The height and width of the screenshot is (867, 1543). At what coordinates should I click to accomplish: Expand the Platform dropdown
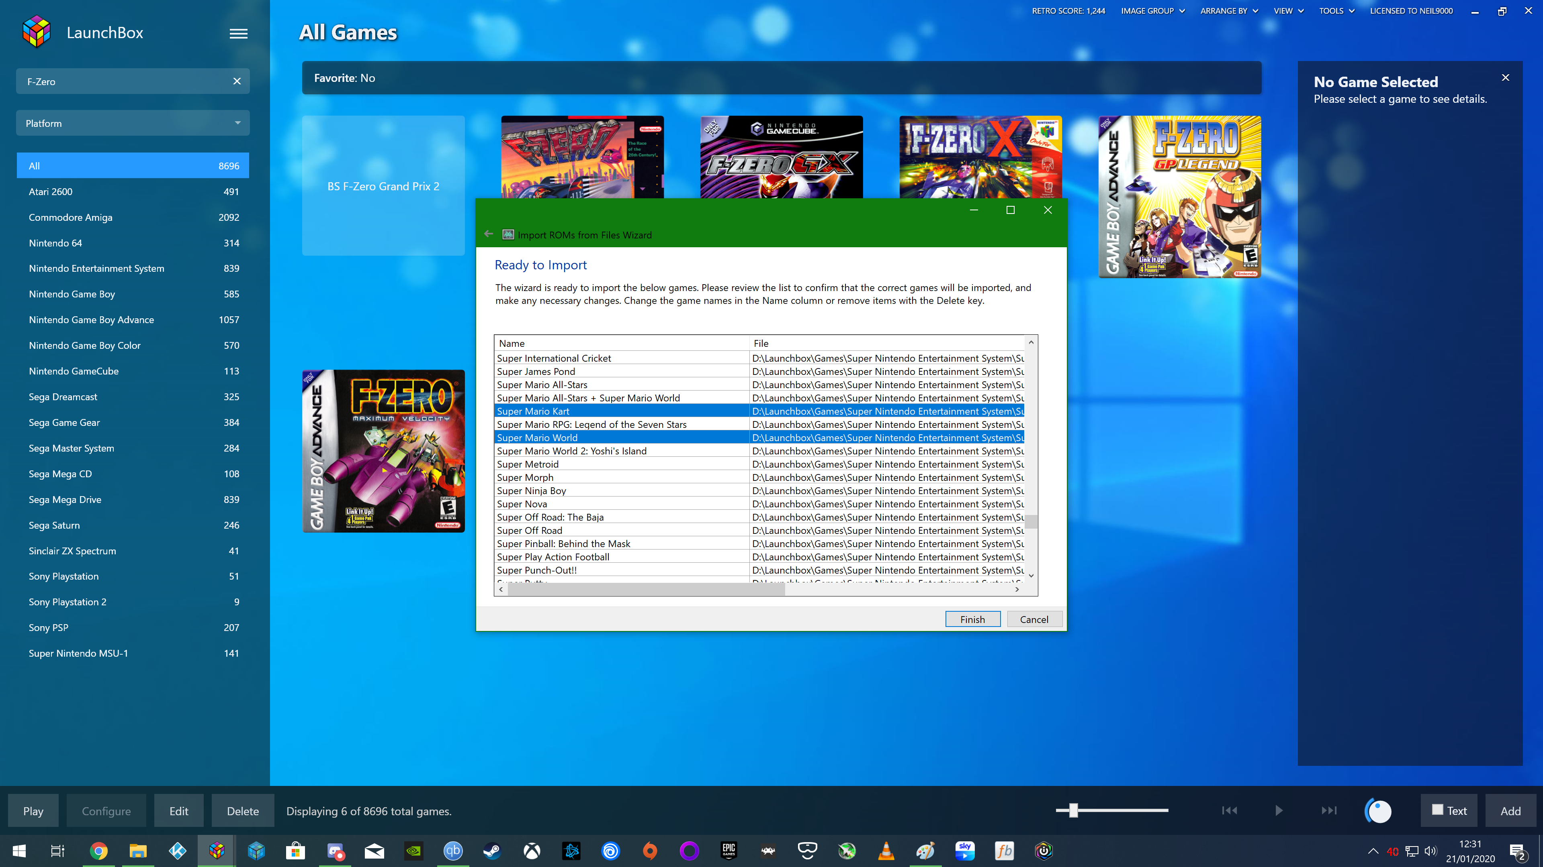coord(132,123)
